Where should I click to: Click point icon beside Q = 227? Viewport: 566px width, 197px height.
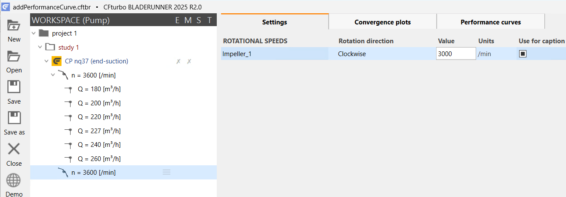(68, 131)
